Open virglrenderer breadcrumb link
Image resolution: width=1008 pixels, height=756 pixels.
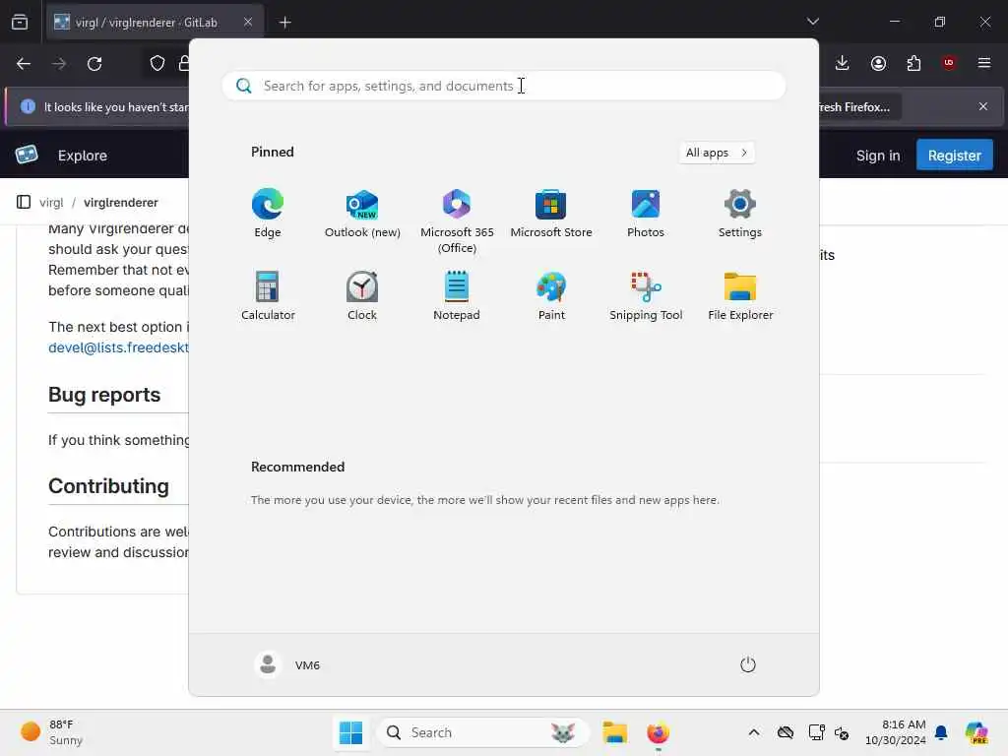(x=121, y=203)
